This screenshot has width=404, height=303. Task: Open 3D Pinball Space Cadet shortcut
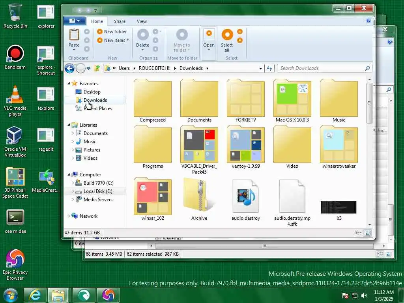15,183
